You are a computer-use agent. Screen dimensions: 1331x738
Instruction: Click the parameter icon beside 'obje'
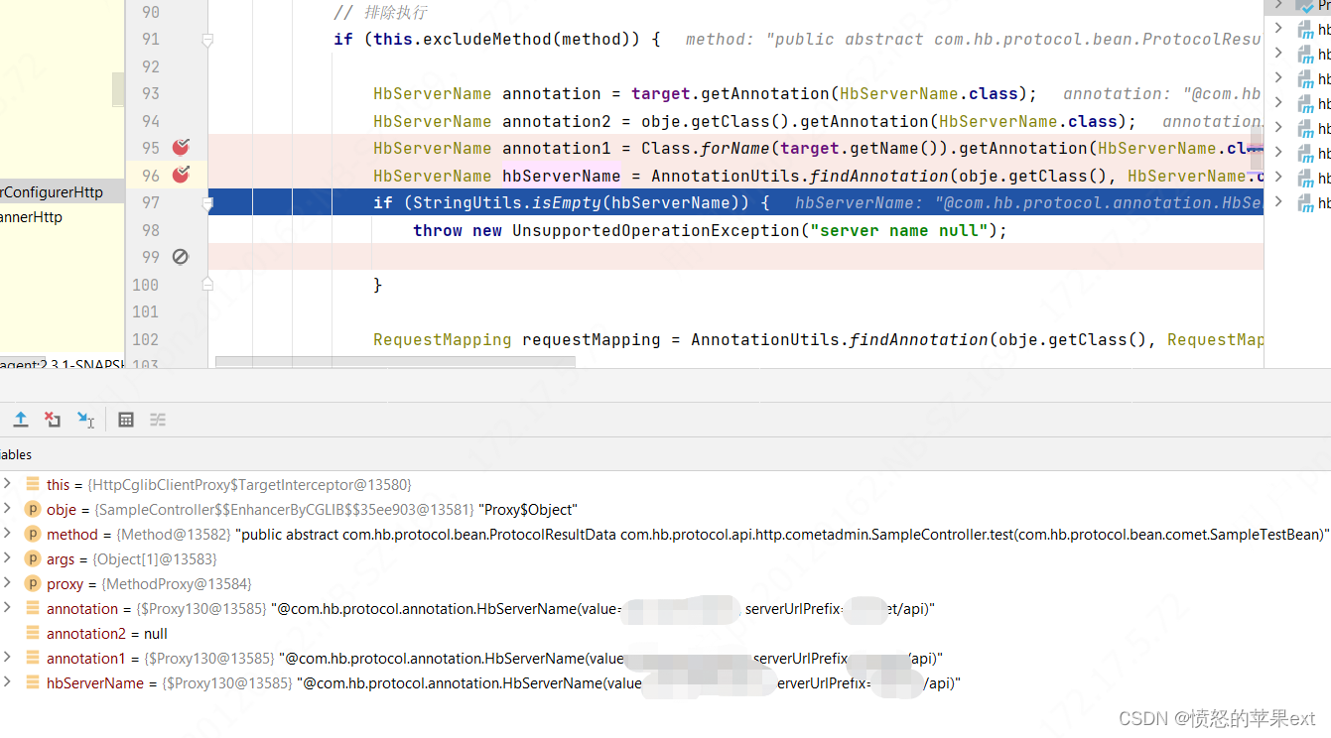[x=33, y=510]
